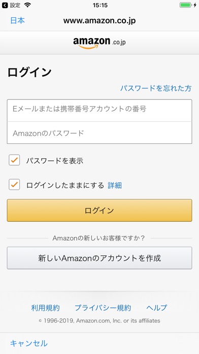Tap the charging bolt icon
The height and width of the screenshot is (354, 199).
tap(195, 5)
